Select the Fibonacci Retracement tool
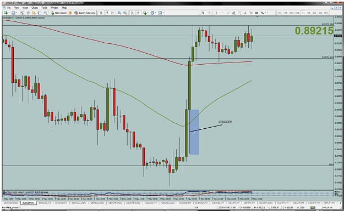Viewport: 344px width, 211px height. 239,13
